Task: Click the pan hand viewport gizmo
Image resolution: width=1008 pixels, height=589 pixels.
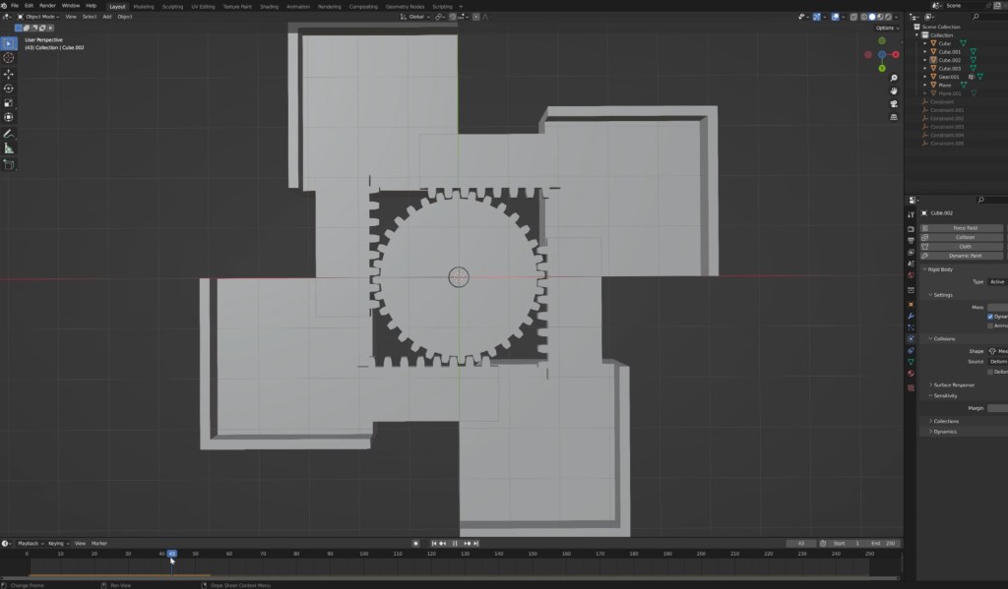Action: [x=893, y=90]
